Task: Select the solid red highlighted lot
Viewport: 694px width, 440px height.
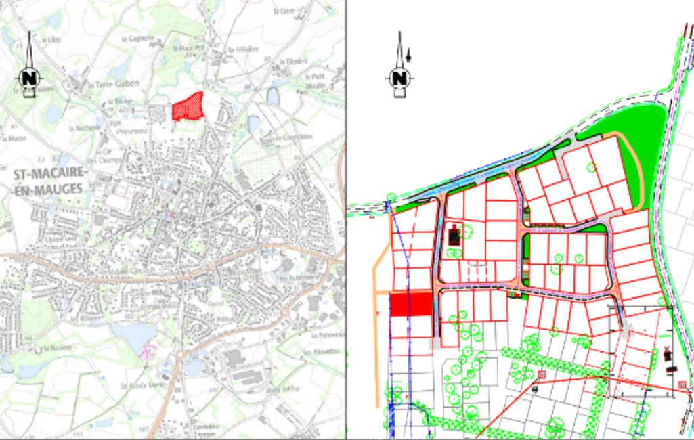Action: pos(411,304)
